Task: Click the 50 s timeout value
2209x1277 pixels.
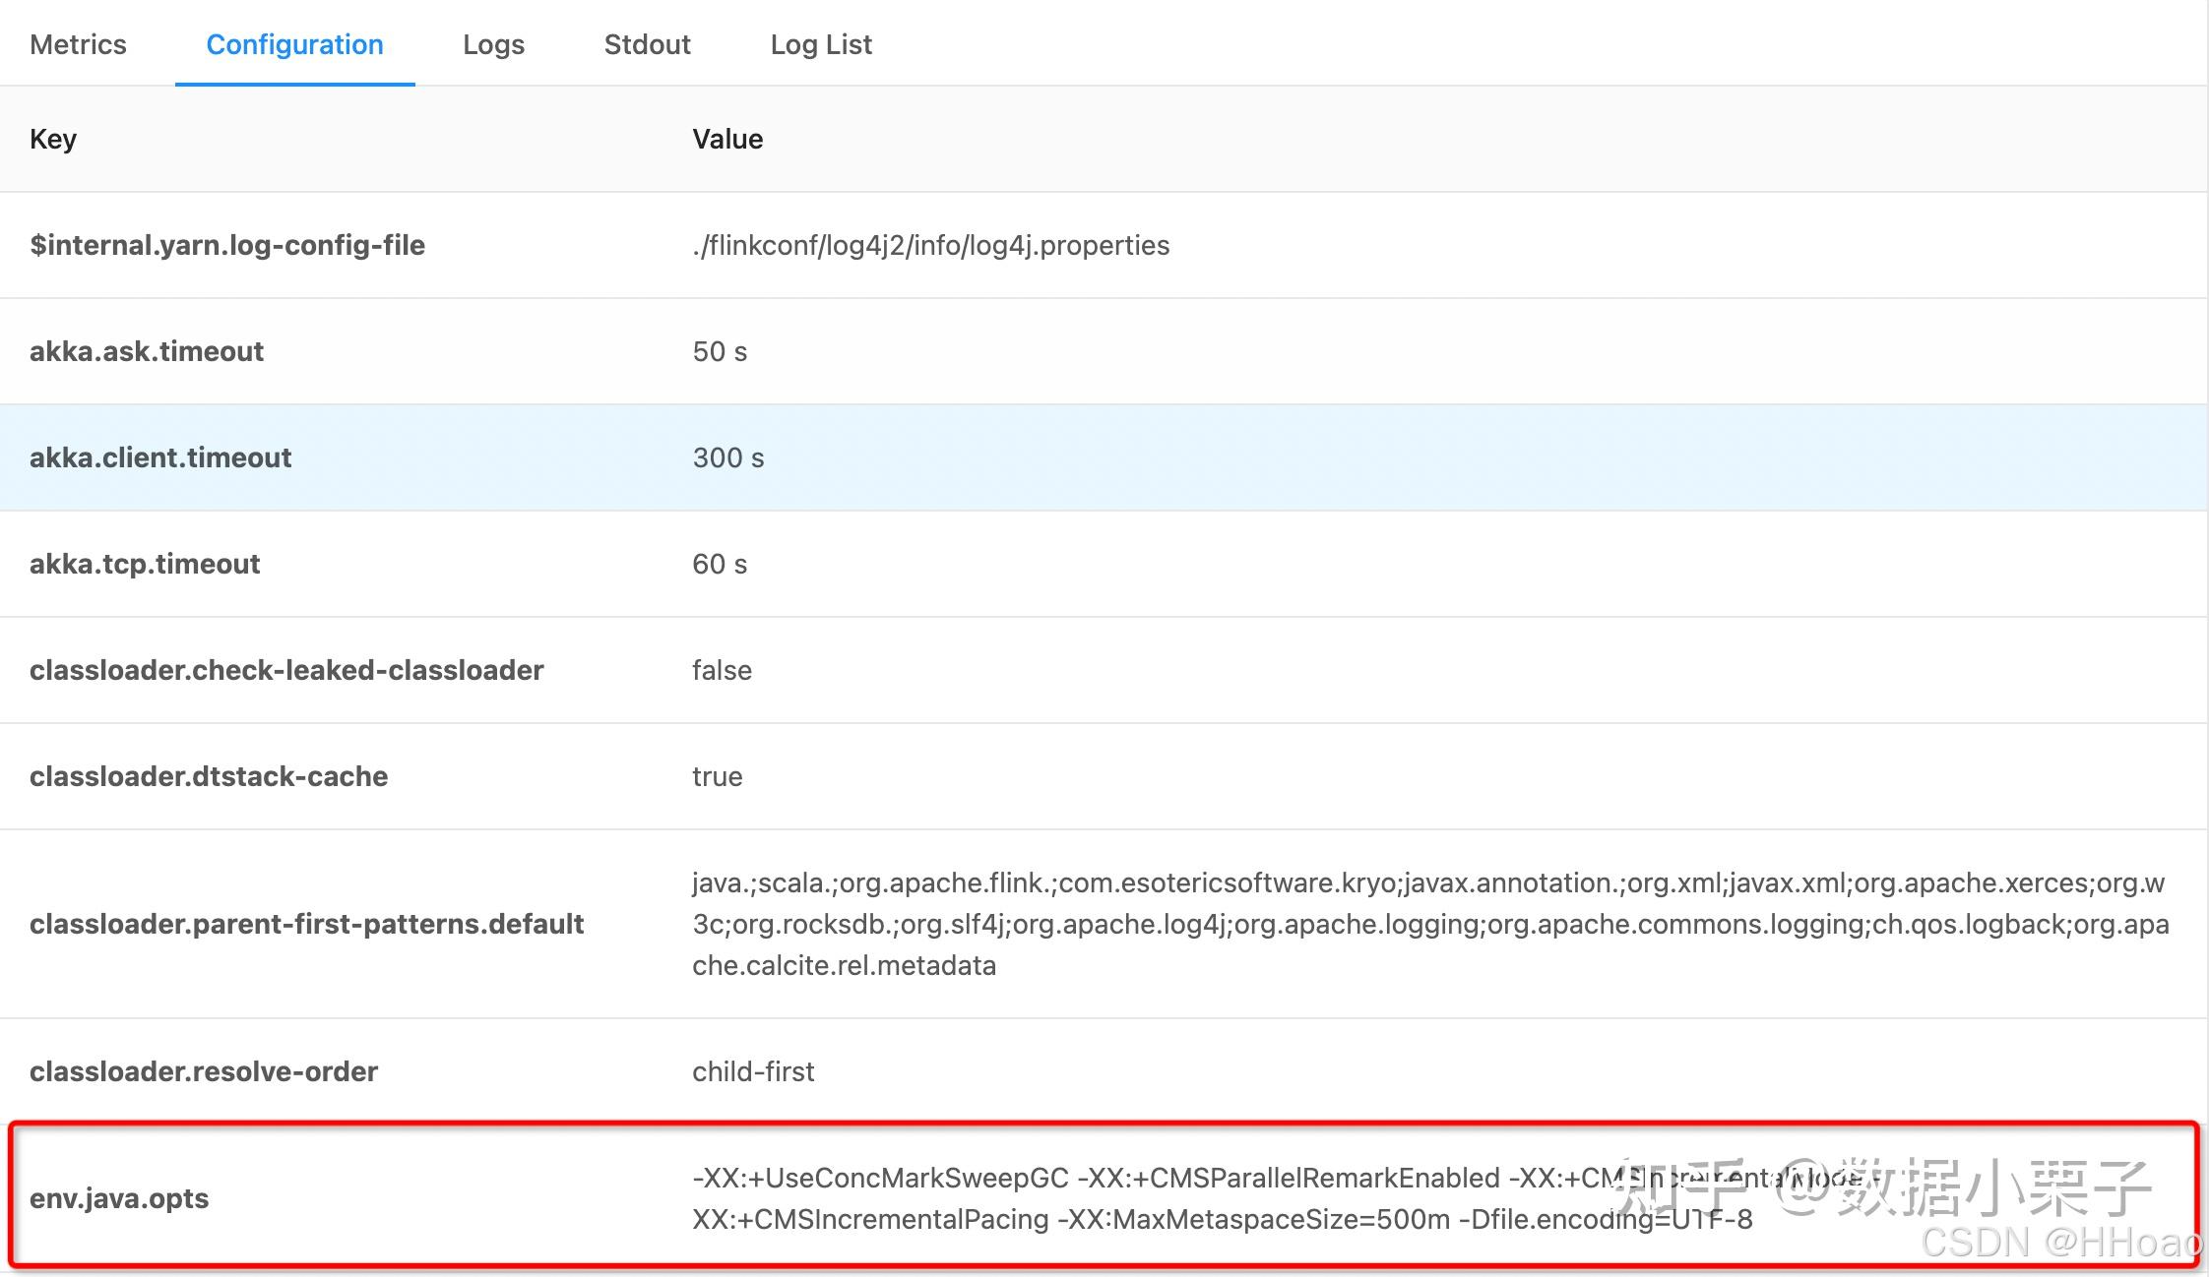Action: 720,351
